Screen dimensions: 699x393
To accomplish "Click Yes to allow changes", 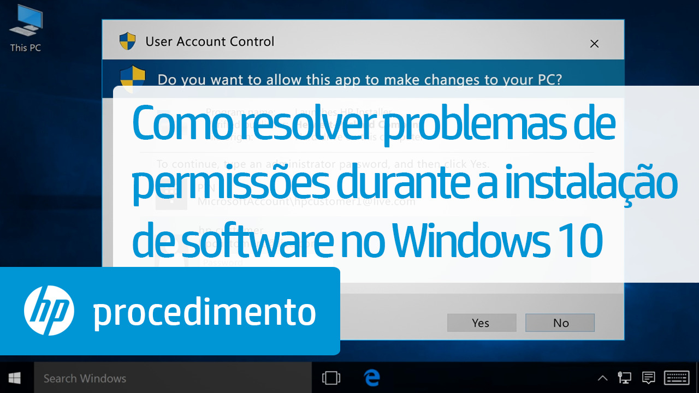I will pos(481,323).
